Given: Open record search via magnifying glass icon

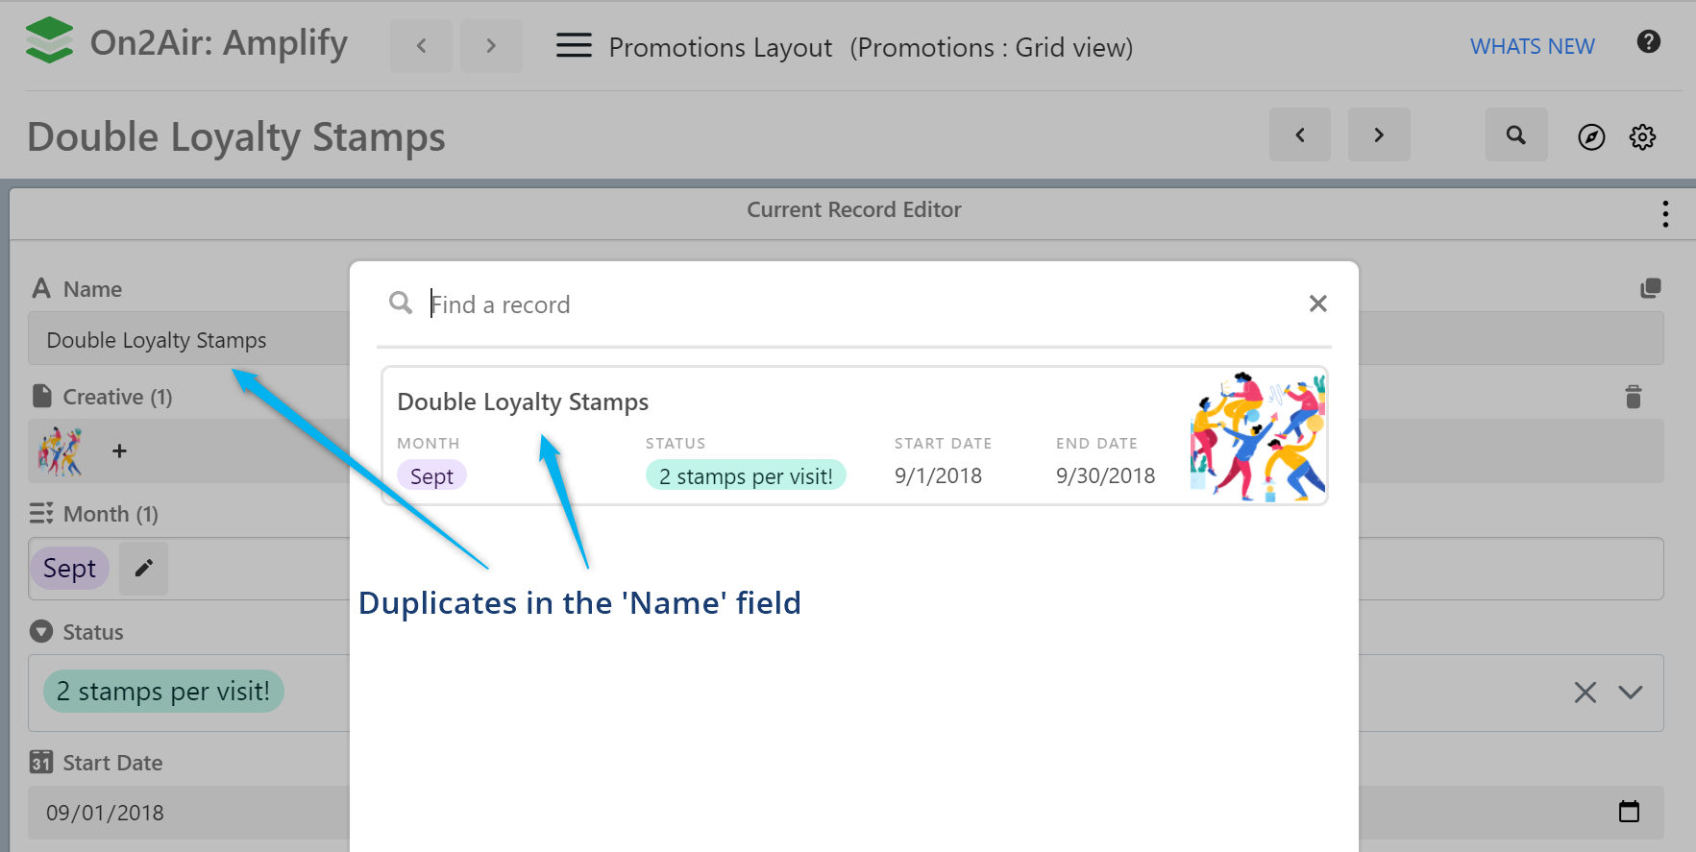Looking at the screenshot, I should (1516, 135).
